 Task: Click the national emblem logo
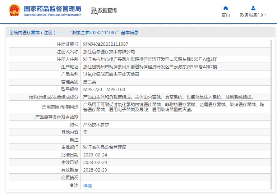pyautogui.click(x=14, y=10)
